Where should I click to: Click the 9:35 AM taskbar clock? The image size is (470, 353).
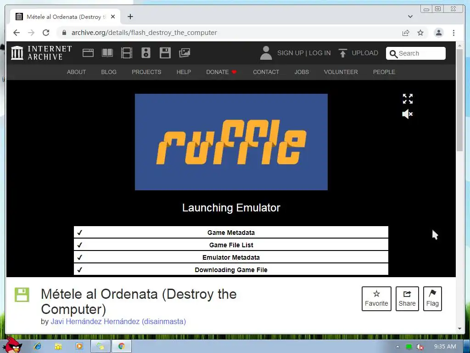(445, 347)
